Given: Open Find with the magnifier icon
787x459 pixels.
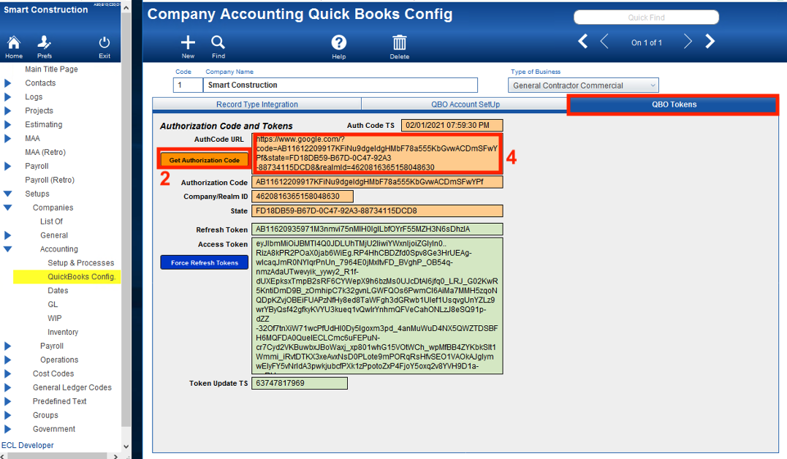Looking at the screenshot, I should click(218, 48).
